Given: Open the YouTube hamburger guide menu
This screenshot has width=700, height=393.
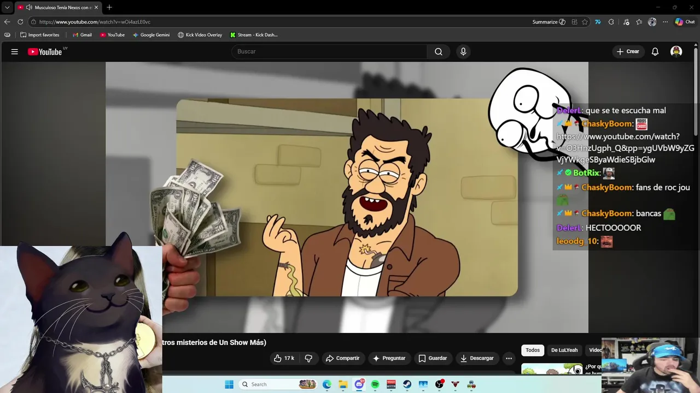Looking at the screenshot, I should [x=15, y=51].
